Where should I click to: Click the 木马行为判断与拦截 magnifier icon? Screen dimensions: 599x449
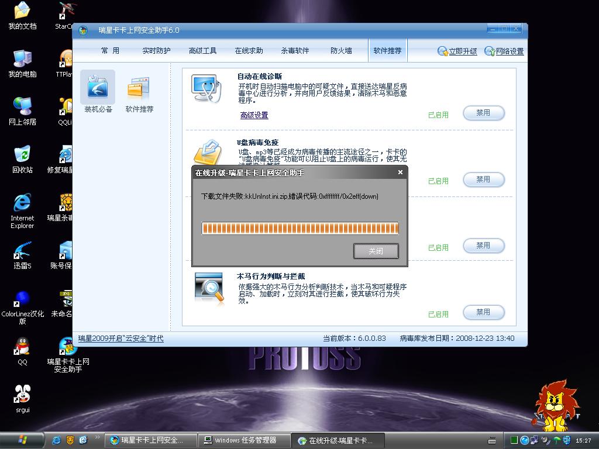click(209, 289)
